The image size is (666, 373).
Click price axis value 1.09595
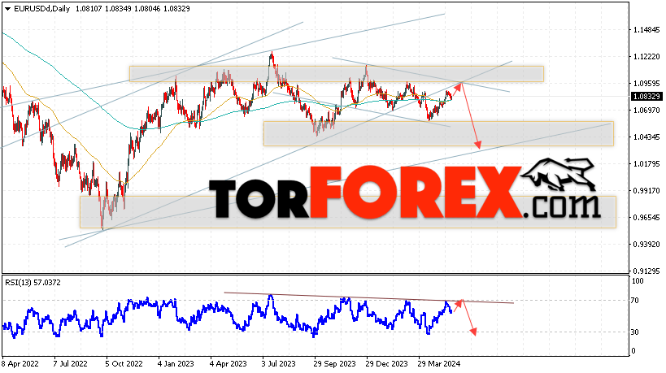[646, 84]
